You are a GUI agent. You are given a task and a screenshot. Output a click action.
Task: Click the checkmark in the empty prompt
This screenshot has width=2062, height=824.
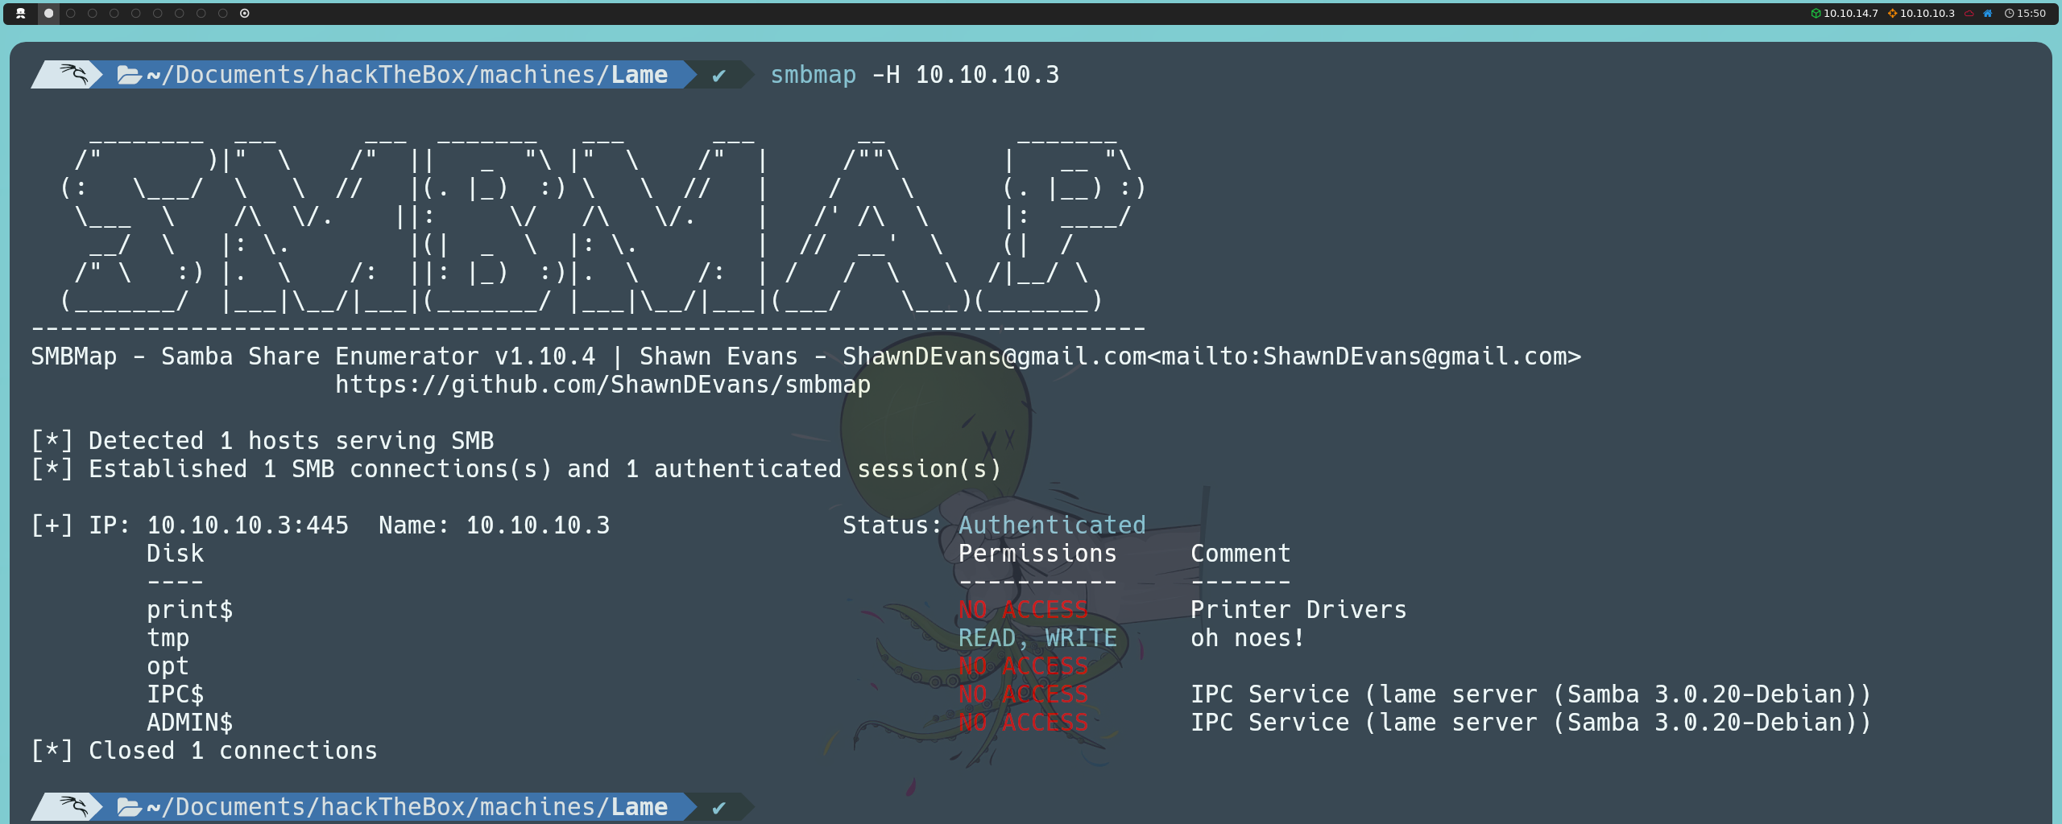718,807
